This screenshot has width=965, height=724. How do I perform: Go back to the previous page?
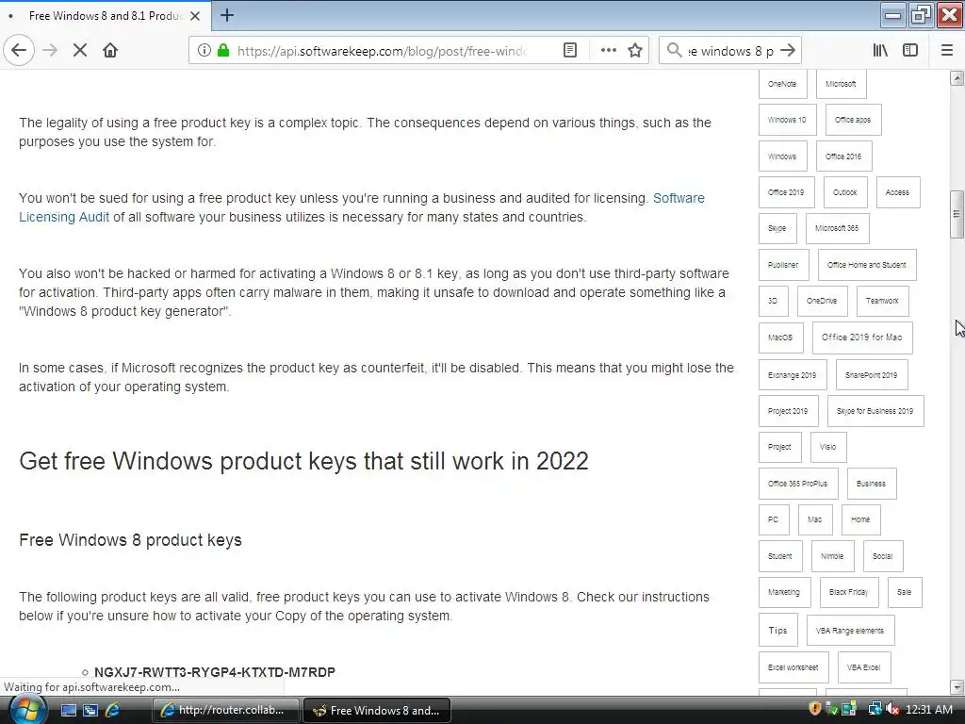[19, 51]
